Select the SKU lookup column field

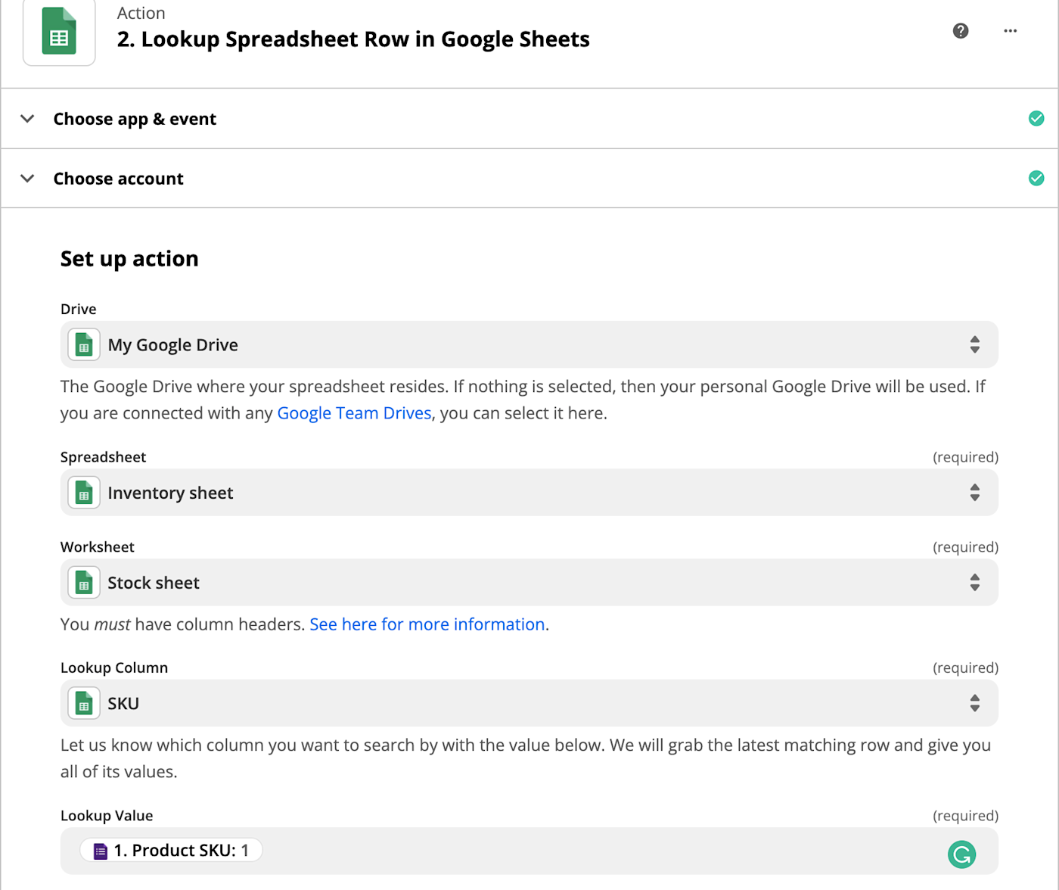point(529,703)
